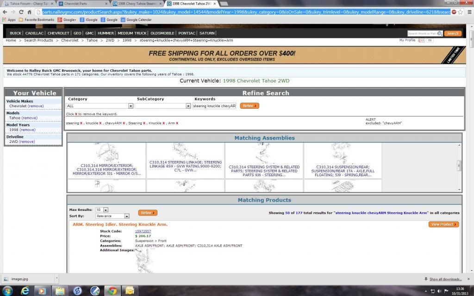Click the Chrome icon in the taskbar
This screenshot has height=296, width=474.
pyautogui.click(x=112, y=290)
